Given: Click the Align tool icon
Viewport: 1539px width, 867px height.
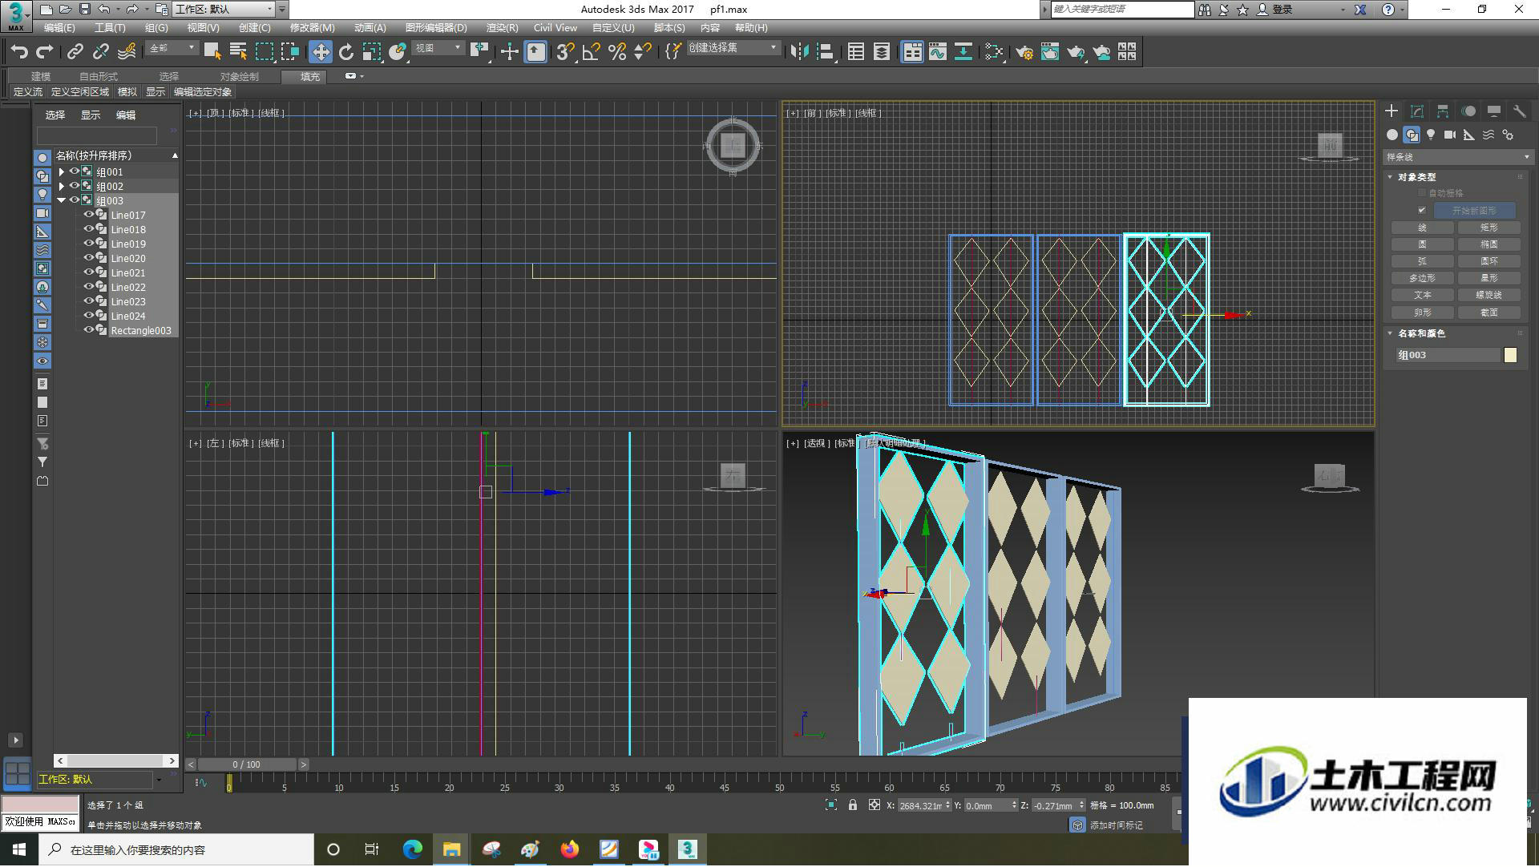Looking at the screenshot, I should click(826, 52).
